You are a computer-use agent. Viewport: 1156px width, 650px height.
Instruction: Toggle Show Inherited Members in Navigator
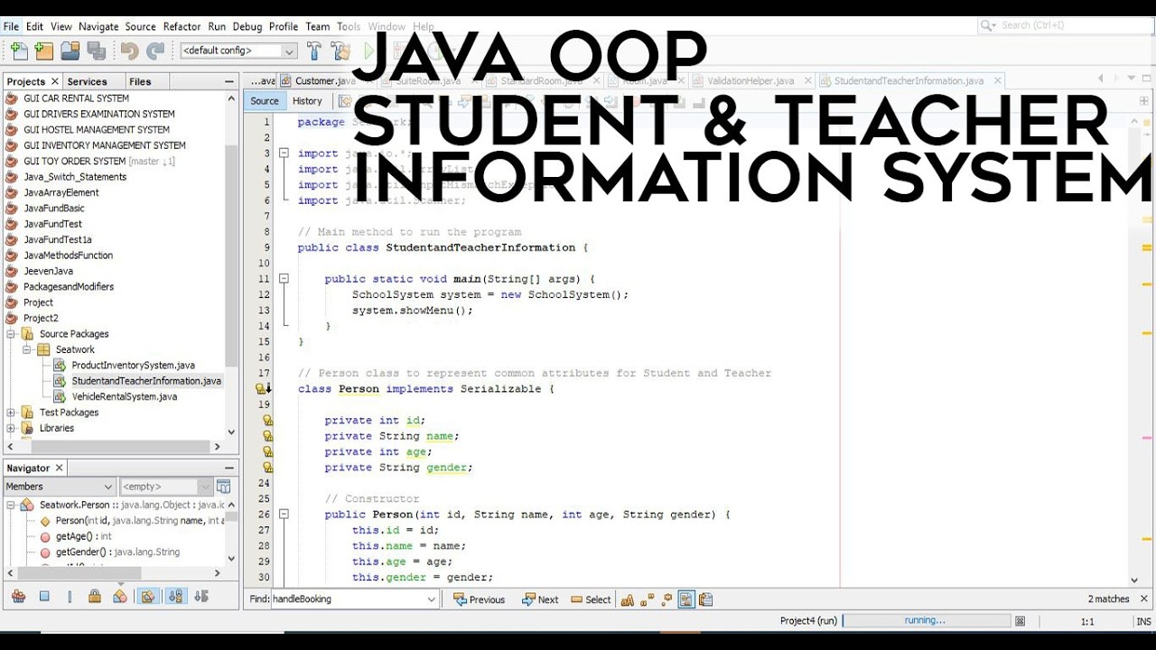point(18,596)
